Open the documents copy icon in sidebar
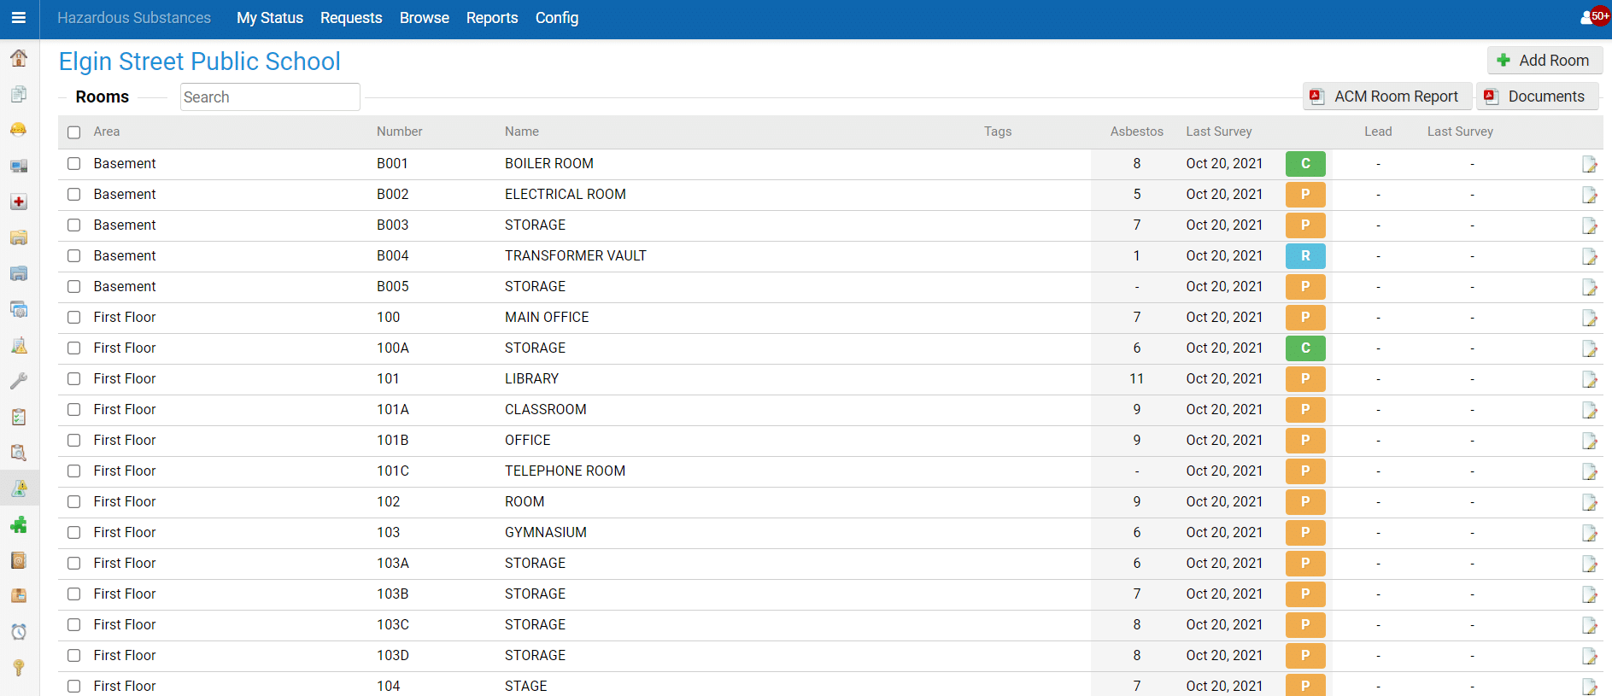This screenshot has width=1612, height=696. [x=19, y=94]
